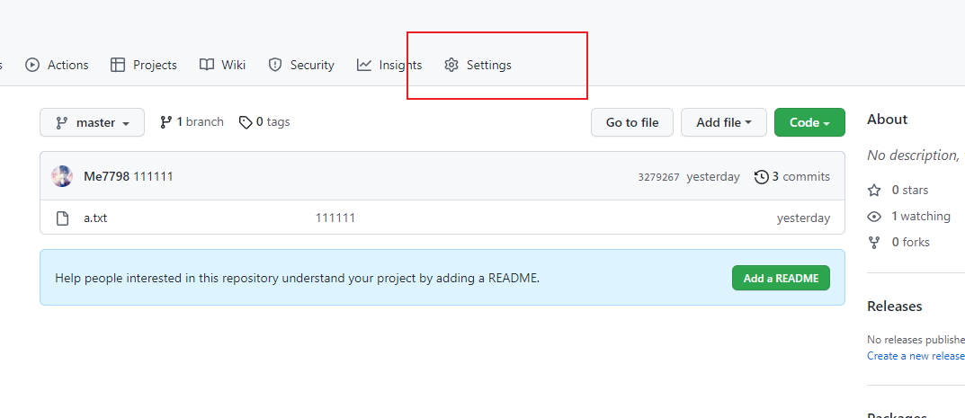The width and height of the screenshot is (965, 418).
Task: Click yesterday timestamp in commit header
Action: (713, 176)
